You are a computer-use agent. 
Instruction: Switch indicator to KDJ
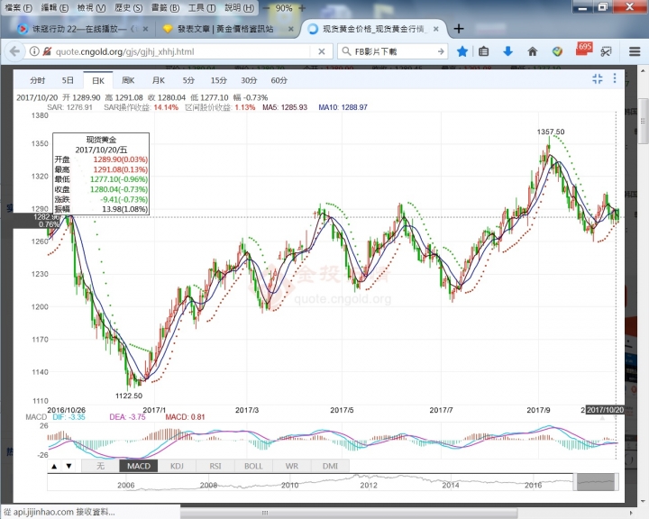(x=177, y=466)
